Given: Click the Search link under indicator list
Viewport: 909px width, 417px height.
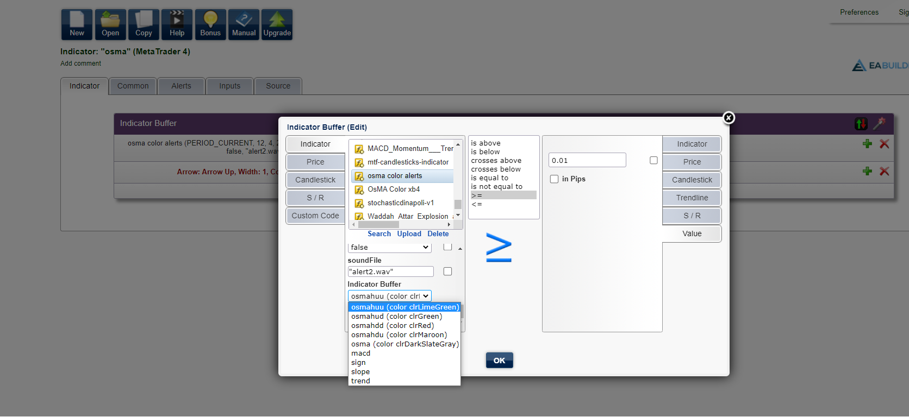Looking at the screenshot, I should [379, 233].
